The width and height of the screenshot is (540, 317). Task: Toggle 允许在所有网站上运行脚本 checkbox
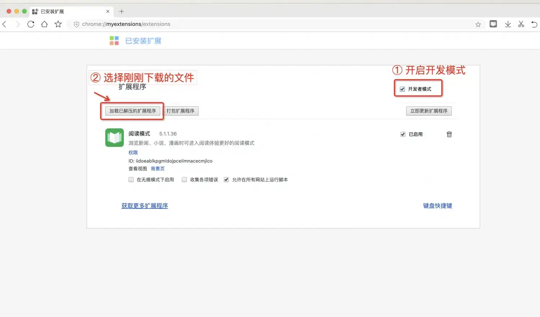tap(226, 180)
